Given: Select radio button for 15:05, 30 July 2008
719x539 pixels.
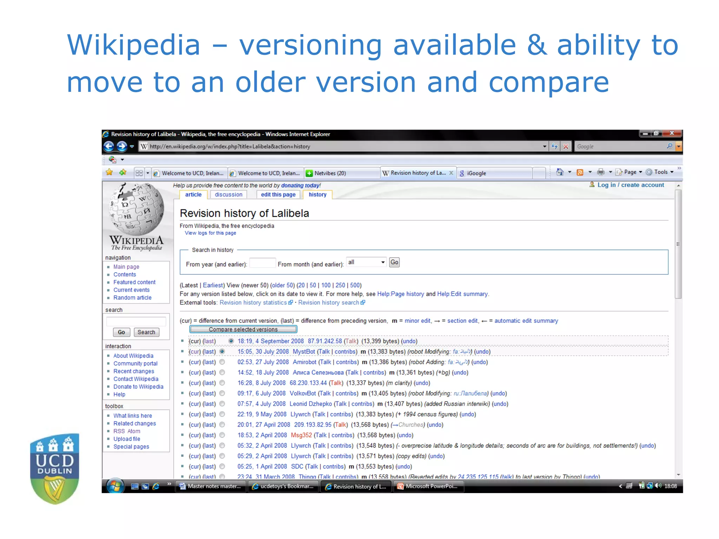Looking at the screenshot, I should point(222,352).
